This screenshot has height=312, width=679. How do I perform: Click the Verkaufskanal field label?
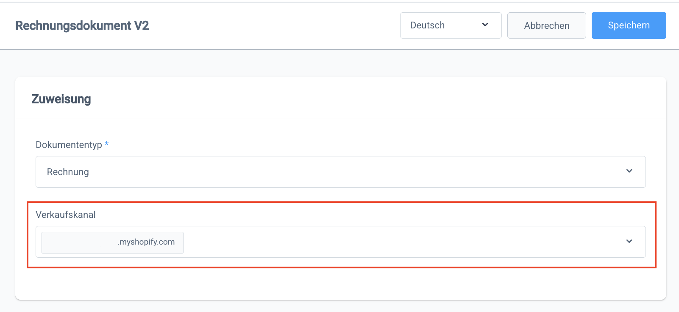point(66,215)
